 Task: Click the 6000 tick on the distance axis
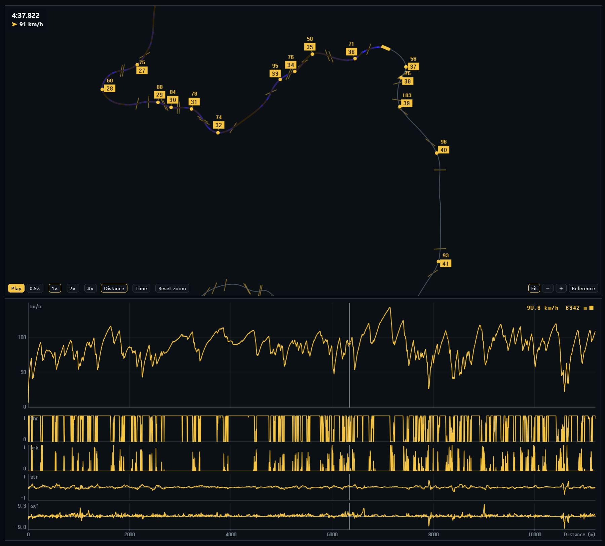click(332, 535)
